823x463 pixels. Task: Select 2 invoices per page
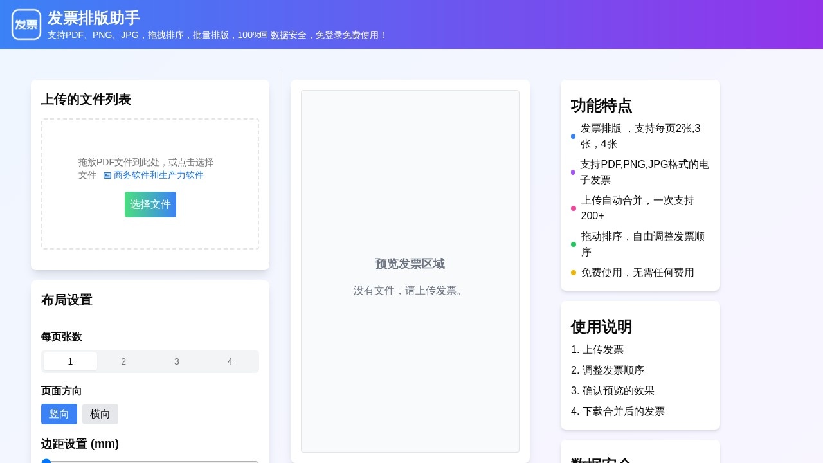click(123, 361)
